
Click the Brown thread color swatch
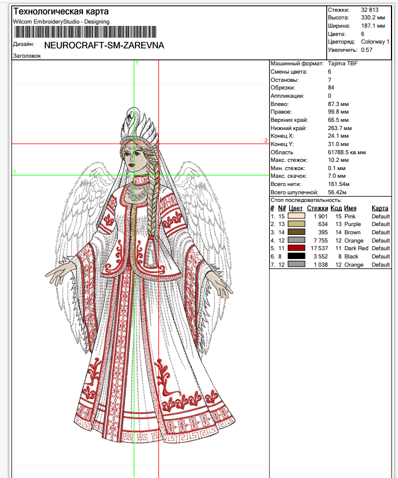point(297,233)
